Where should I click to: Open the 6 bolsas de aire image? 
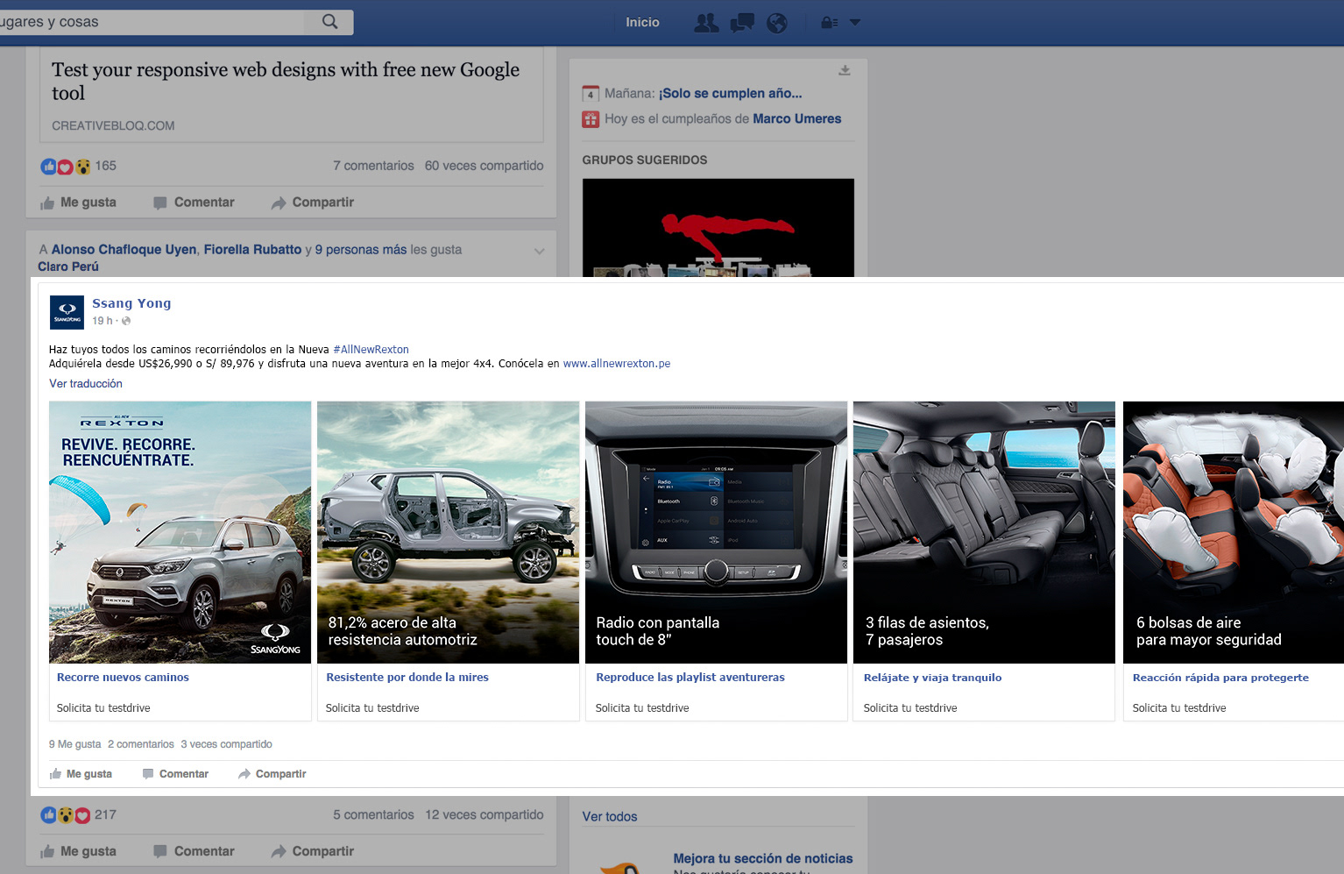pyautogui.click(x=1234, y=532)
